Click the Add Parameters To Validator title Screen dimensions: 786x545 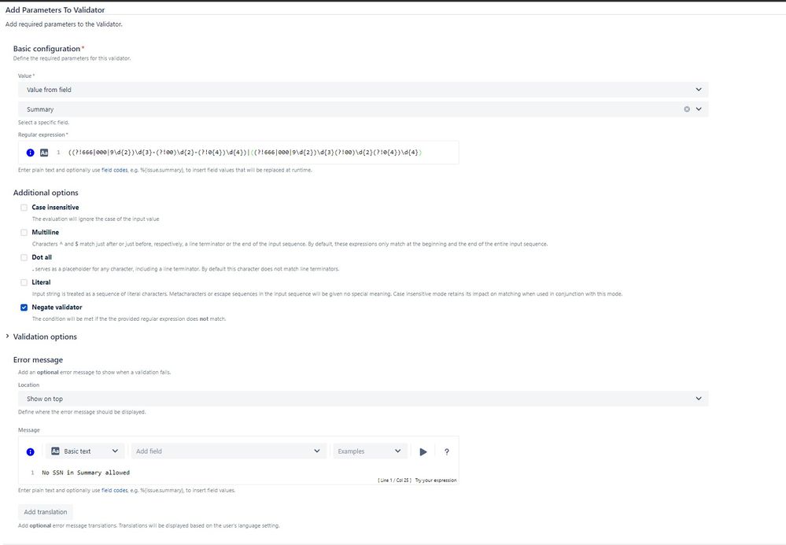(55, 9)
